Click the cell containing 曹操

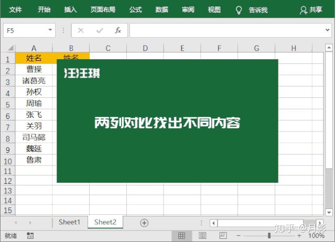tap(34, 69)
